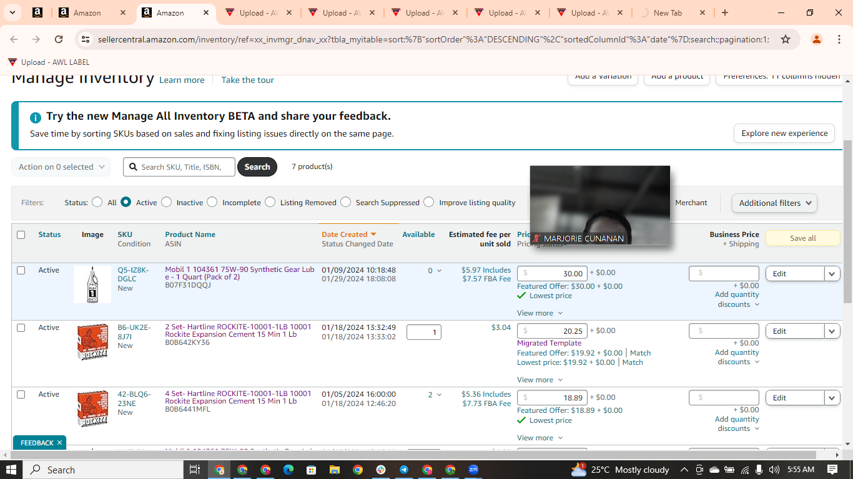Click the Search SKU, Title, ISBN field
The height and width of the screenshot is (479, 853).
(x=179, y=167)
